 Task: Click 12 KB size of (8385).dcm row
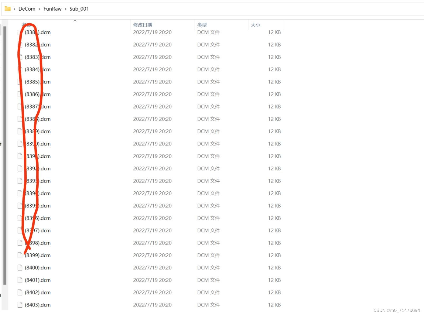[274, 82]
